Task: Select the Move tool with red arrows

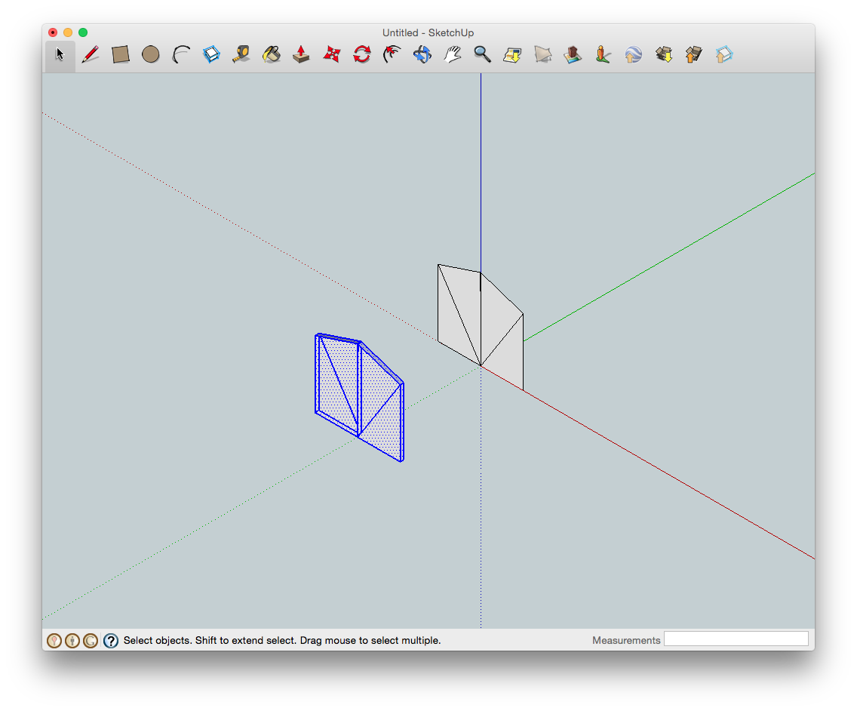Action: [x=332, y=54]
